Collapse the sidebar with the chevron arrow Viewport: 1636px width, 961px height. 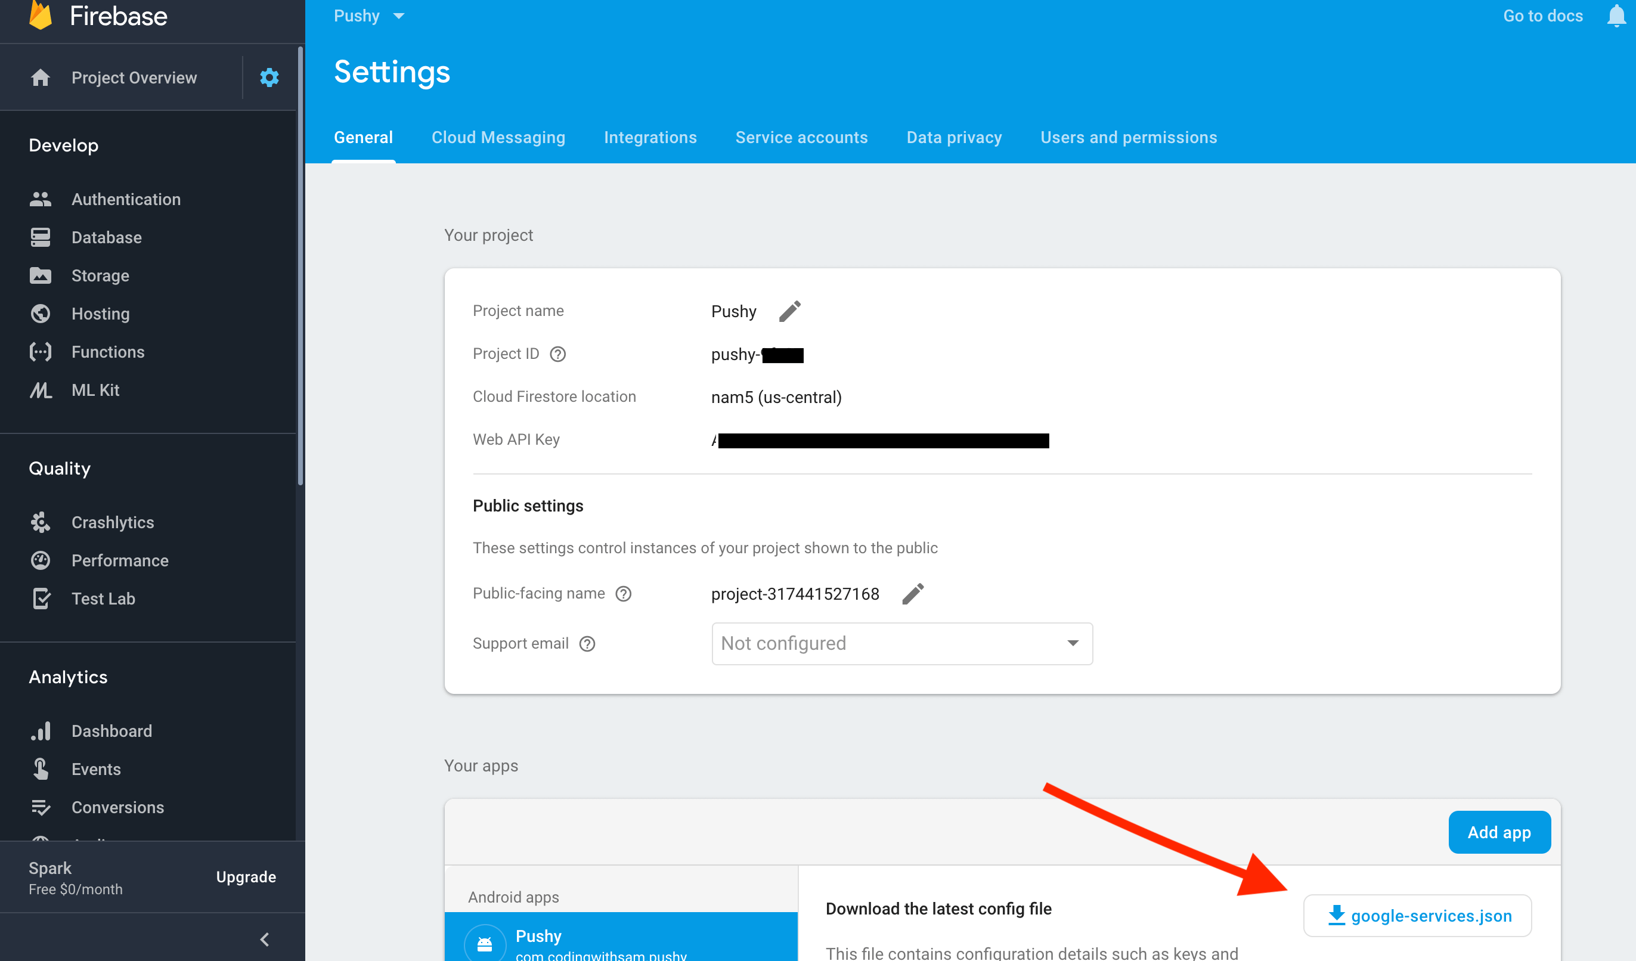click(265, 939)
